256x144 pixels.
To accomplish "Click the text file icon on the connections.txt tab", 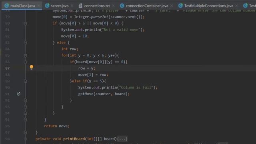I will (x=80, y=6).
